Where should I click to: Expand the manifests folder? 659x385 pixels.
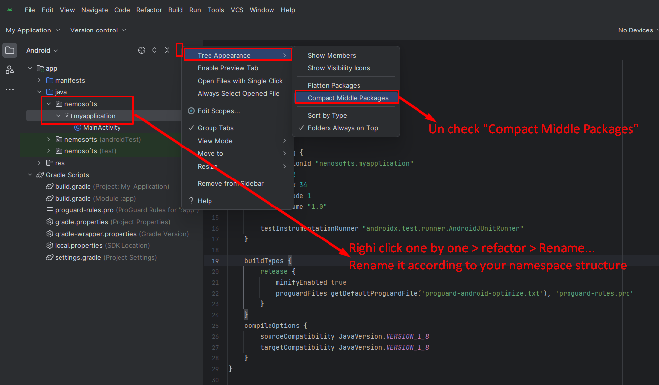(x=39, y=80)
